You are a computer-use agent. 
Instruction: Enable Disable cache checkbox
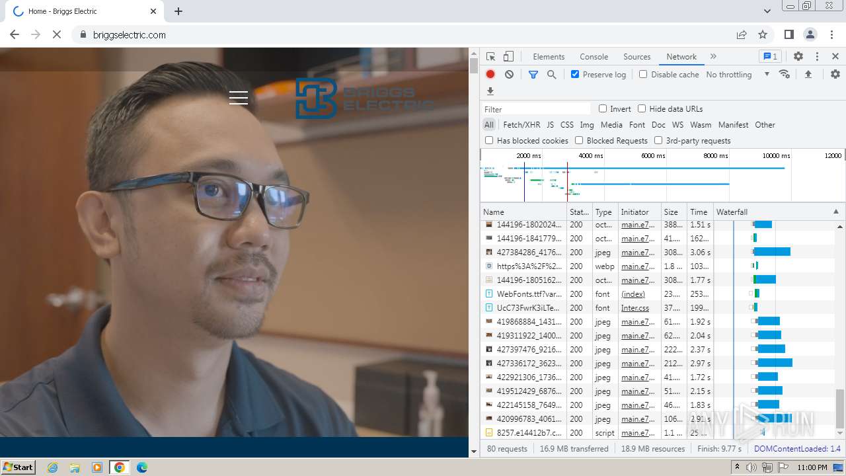643,75
